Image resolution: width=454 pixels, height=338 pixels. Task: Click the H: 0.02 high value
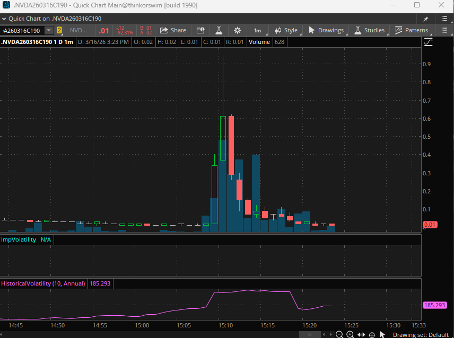click(167, 42)
